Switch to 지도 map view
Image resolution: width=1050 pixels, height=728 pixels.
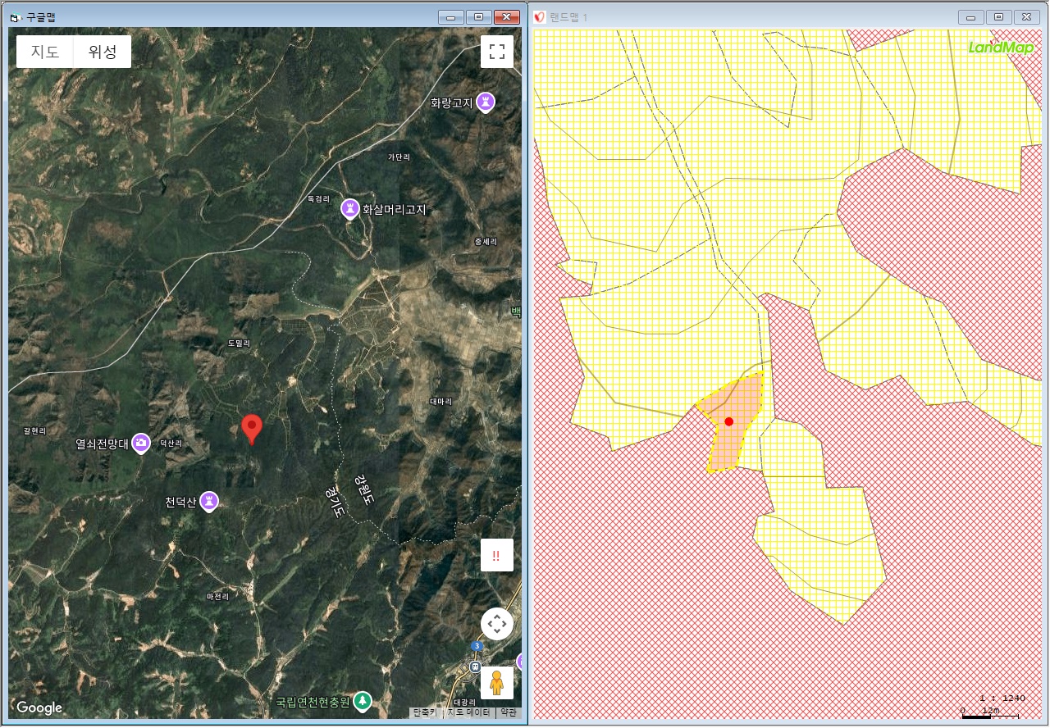45,52
